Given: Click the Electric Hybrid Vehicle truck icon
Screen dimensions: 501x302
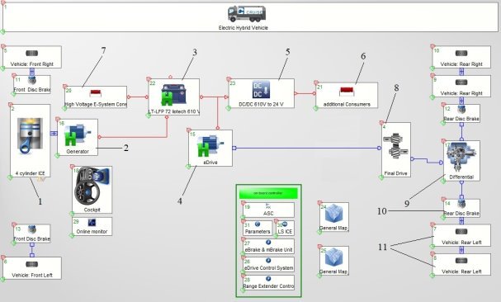Looking at the screenshot, I should pos(247,14).
